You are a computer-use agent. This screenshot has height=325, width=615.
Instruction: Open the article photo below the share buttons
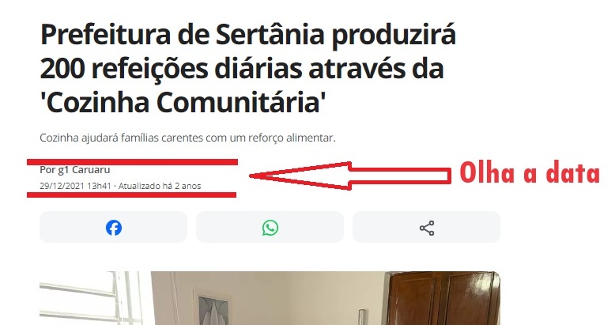coord(270,298)
